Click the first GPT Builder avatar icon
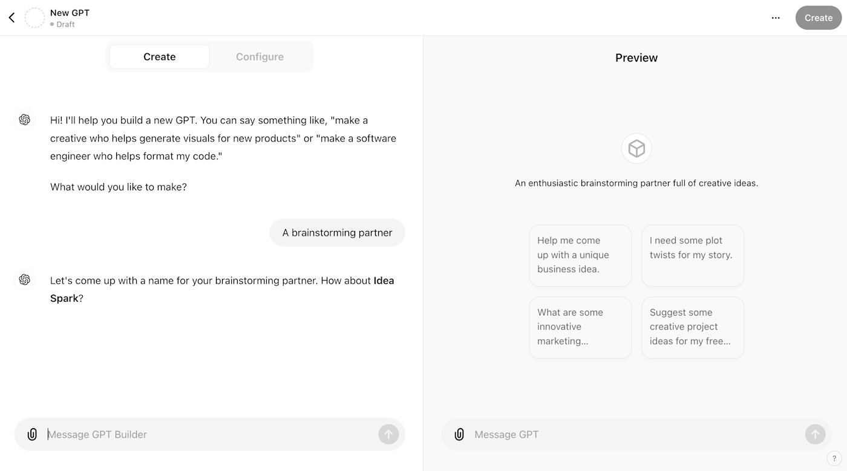 [25, 120]
